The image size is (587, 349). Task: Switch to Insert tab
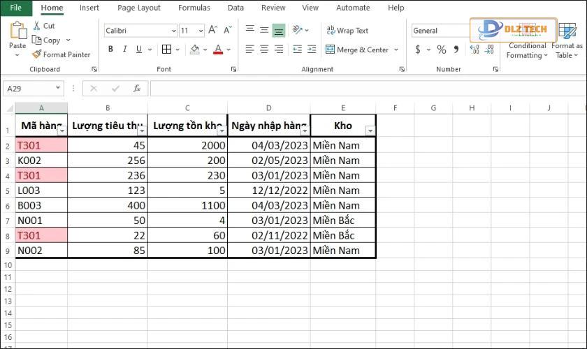tap(89, 8)
